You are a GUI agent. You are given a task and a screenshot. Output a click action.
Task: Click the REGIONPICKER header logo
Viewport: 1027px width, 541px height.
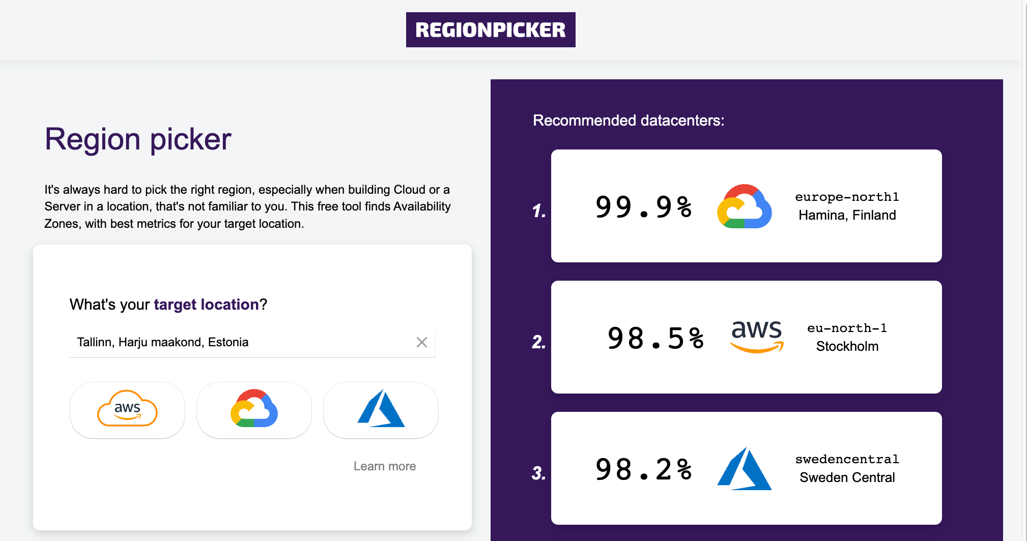[x=490, y=29]
